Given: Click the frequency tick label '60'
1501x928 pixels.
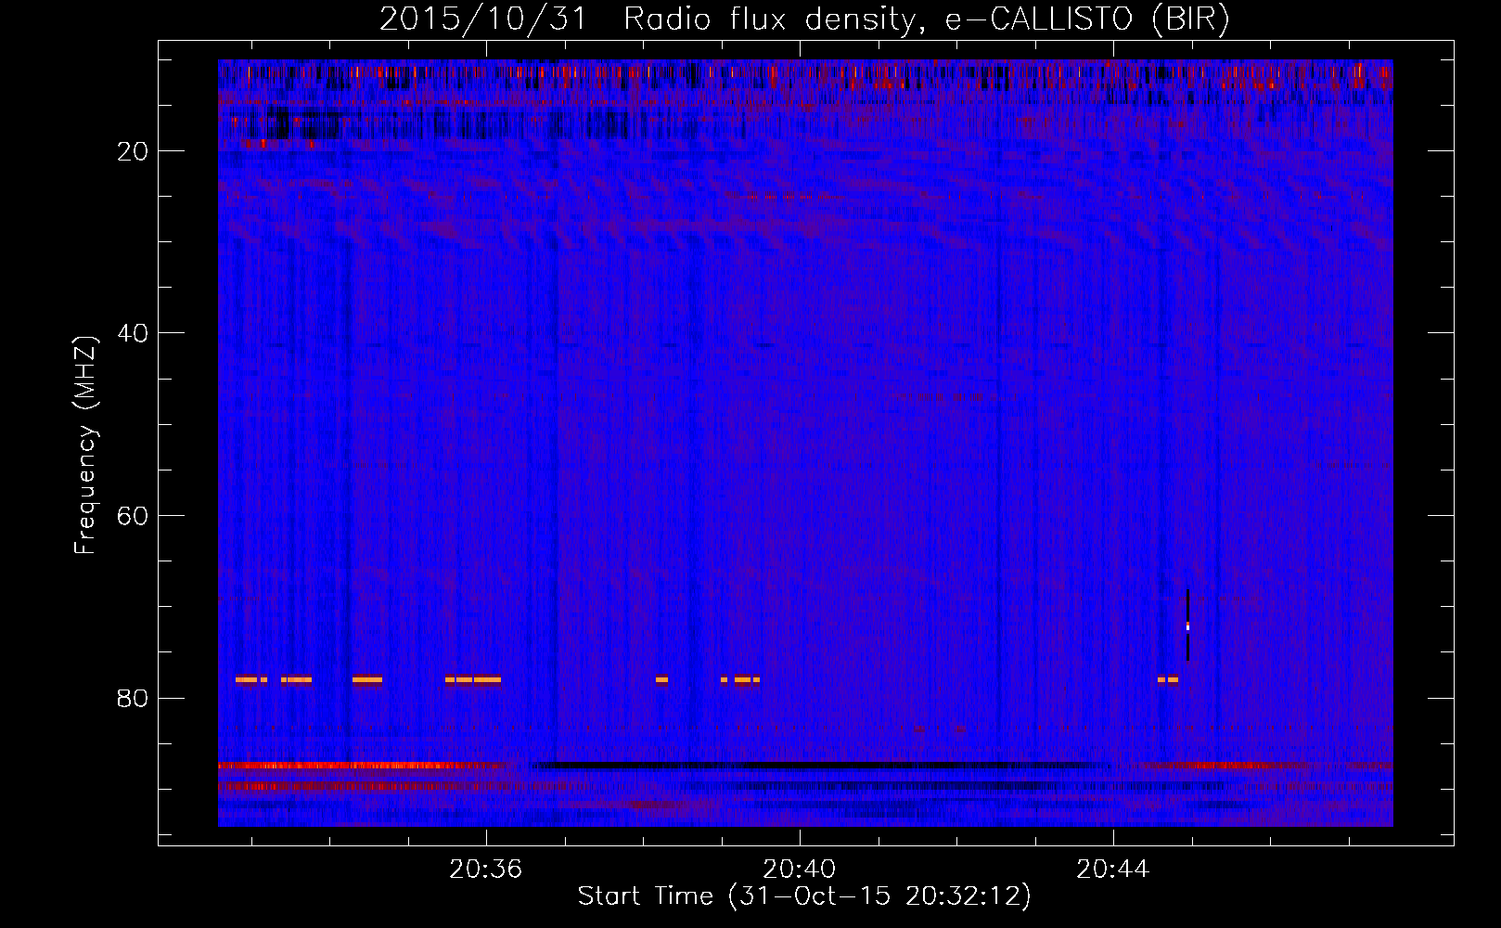Looking at the screenshot, I should tap(134, 516).
